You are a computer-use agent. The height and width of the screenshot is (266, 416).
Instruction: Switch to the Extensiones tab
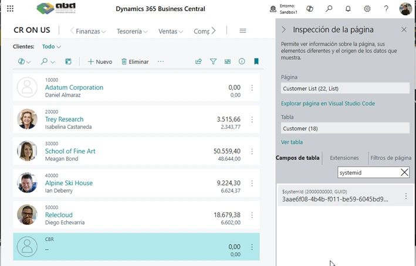tap(344, 158)
